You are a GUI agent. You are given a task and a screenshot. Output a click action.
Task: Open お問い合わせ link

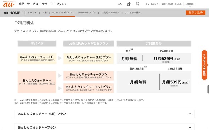click(167, 4)
